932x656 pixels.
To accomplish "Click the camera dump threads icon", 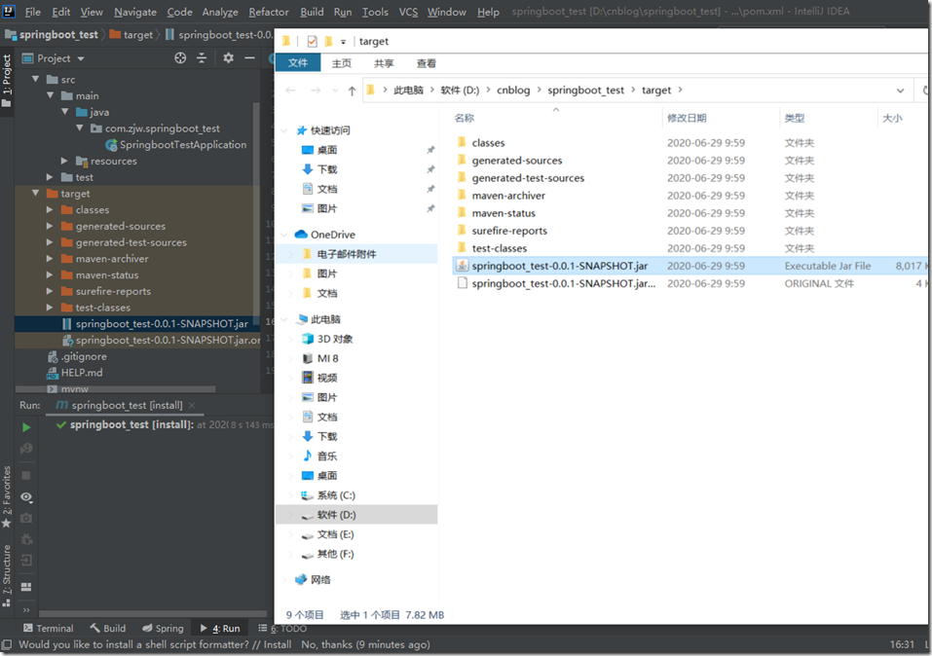I will (x=26, y=518).
